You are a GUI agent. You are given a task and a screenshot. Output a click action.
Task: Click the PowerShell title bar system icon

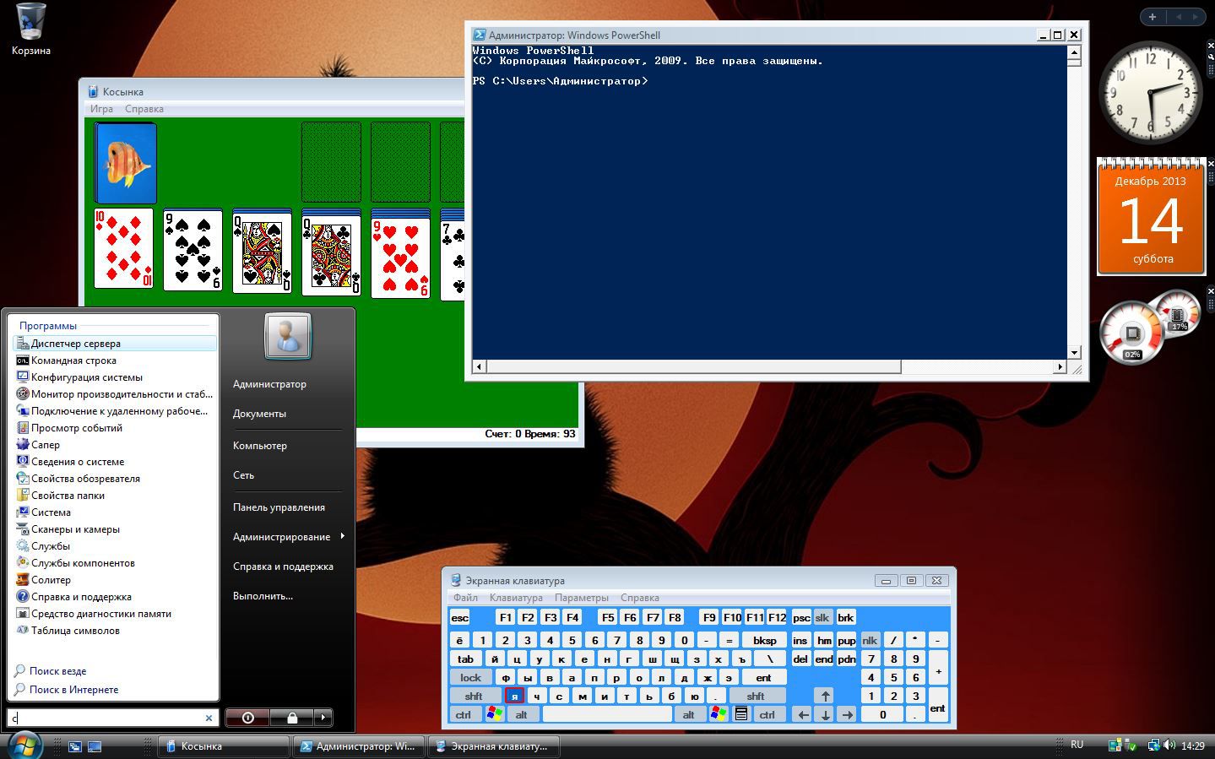pyautogui.click(x=479, y=35)
